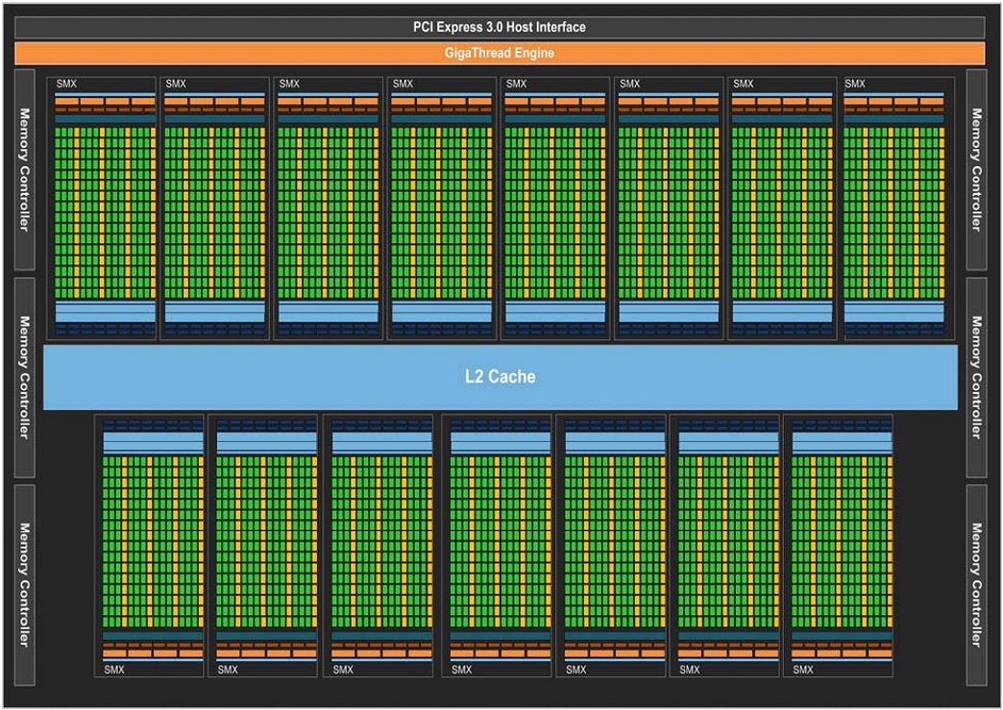The height and width of the screenshot is (710, 1003).
Task: Click the blue L2 Cache block
Action: point(500,377)
